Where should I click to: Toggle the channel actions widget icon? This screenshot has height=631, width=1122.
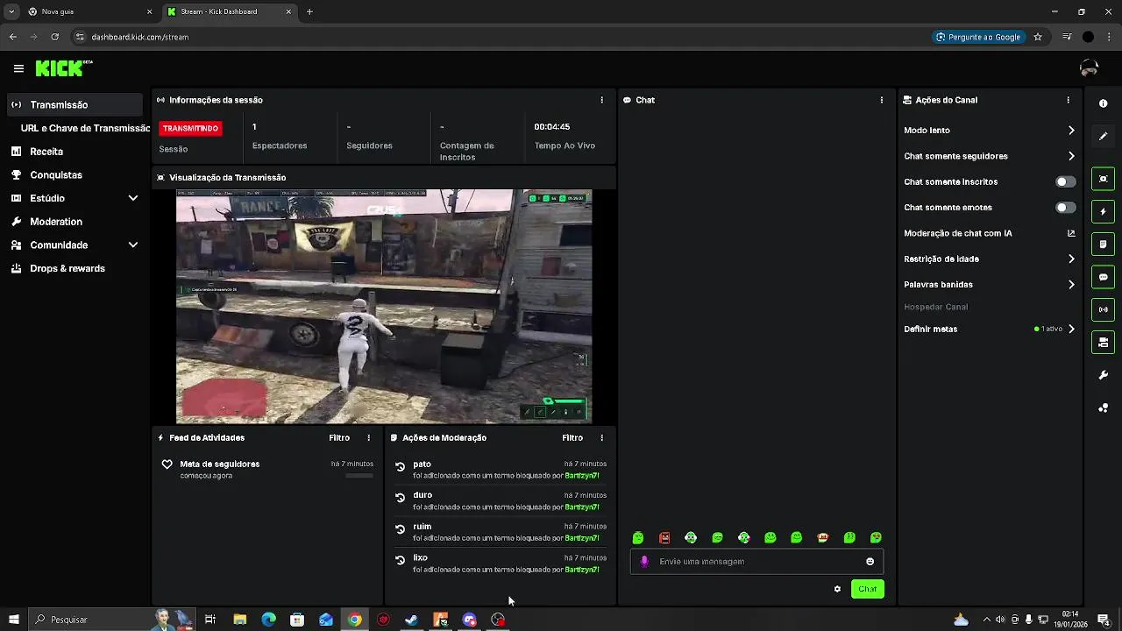pos(1103,342)
